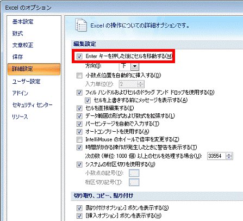Toggle 時間がかかる操作が発生したときに警告を表示する checkbox

pyautogui.click(x=79, y=148)
